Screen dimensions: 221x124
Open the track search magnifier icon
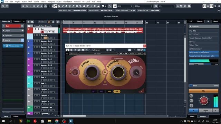click(x=58, y=22)
